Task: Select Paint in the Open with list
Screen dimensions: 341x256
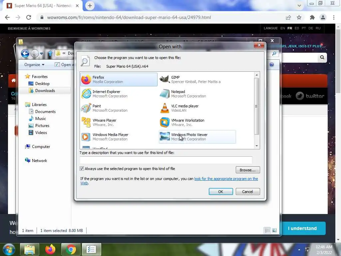Action: tap(119, 108)
